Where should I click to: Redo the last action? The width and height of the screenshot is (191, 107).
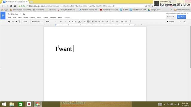click(16, 22)
